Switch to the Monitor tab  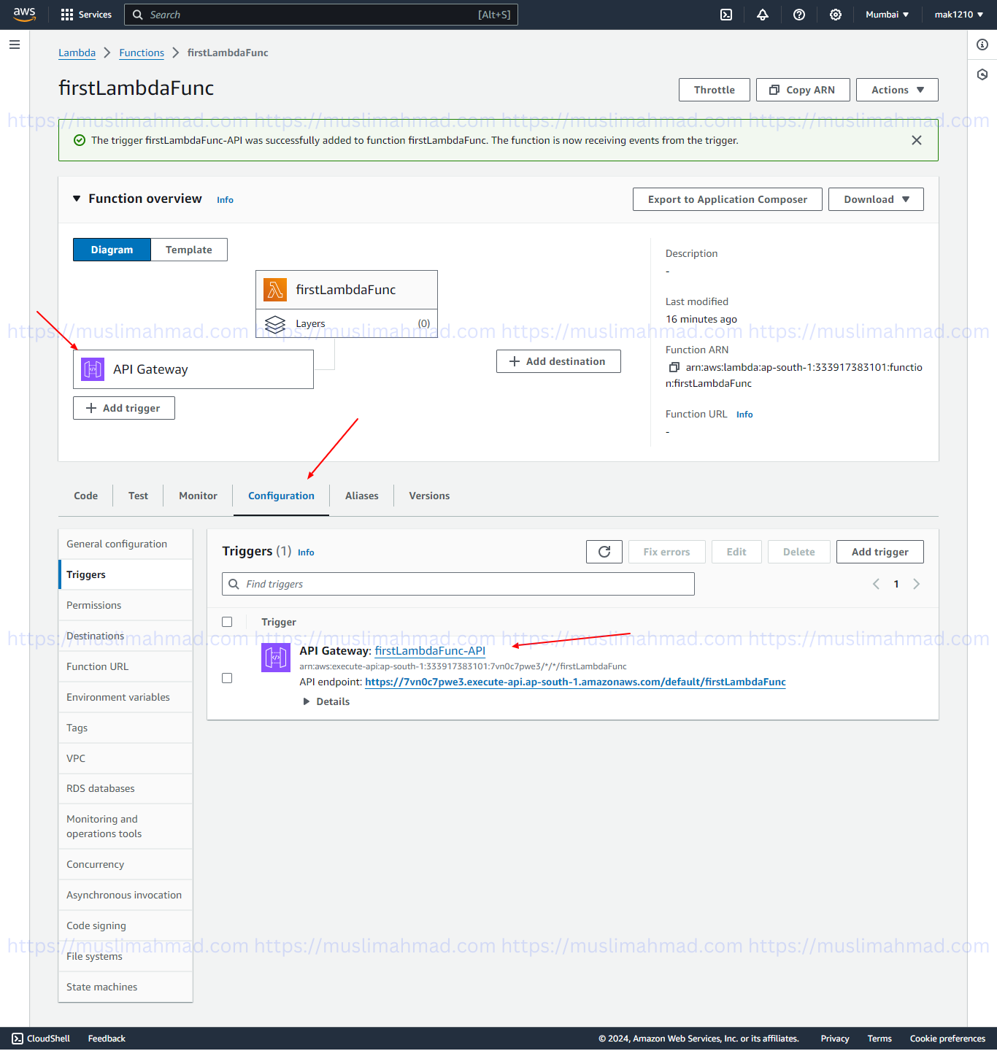pos(197,496)
